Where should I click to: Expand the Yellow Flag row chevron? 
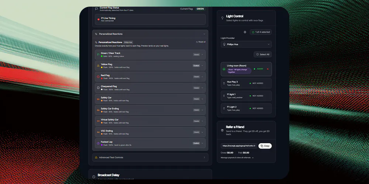click(202, 66)
